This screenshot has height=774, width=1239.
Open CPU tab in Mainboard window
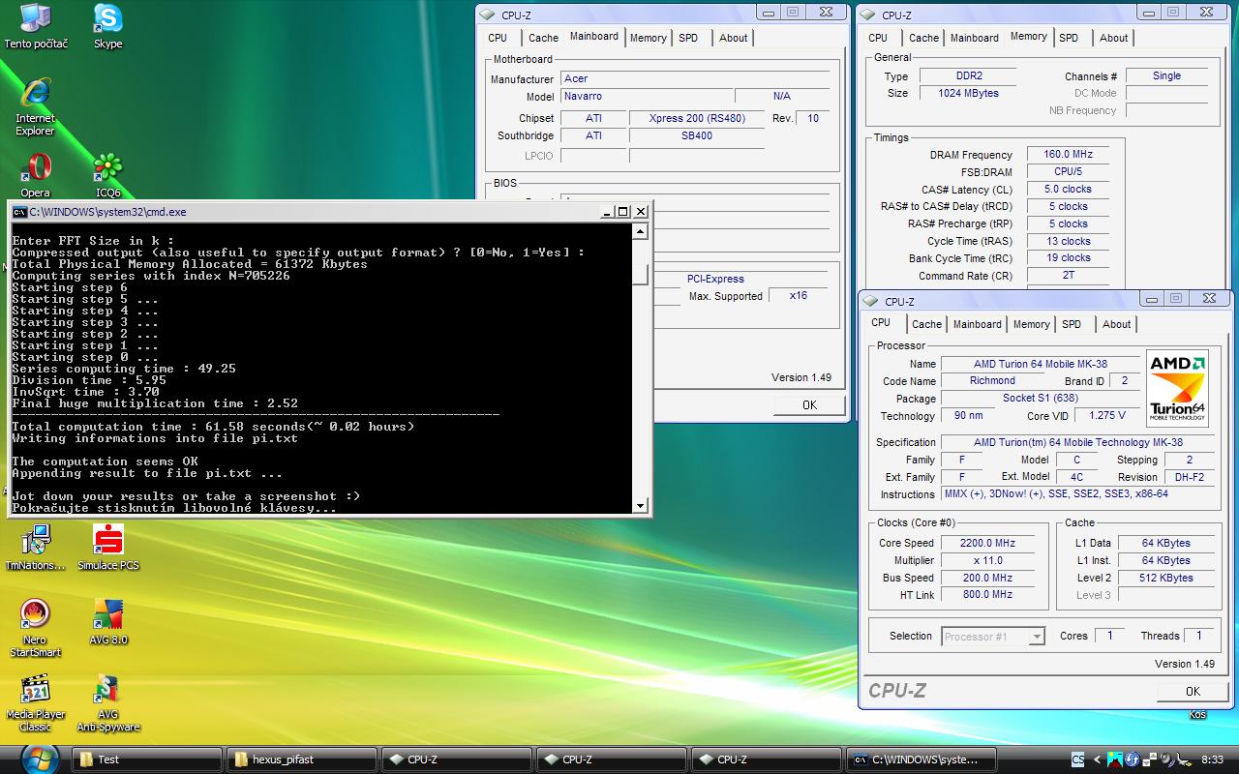pos(498,38)
